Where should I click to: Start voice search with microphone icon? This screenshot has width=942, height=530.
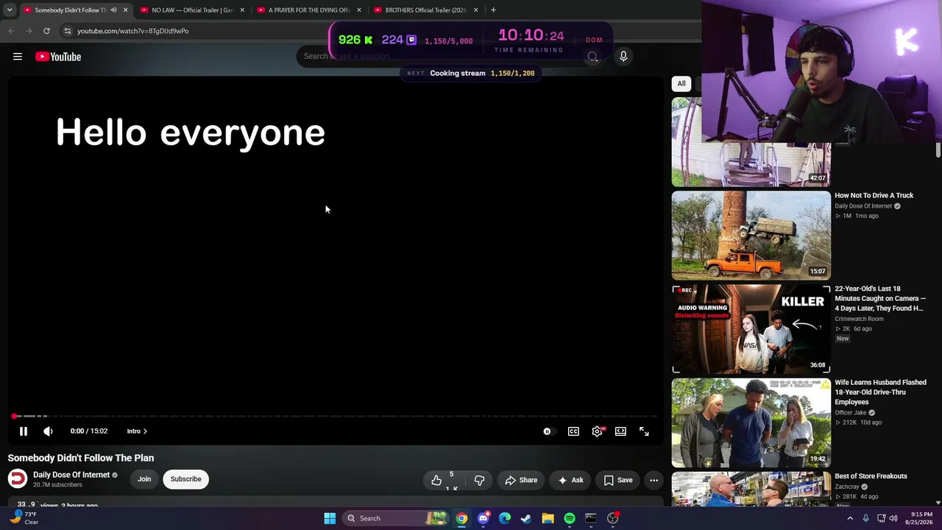[623, 57]
